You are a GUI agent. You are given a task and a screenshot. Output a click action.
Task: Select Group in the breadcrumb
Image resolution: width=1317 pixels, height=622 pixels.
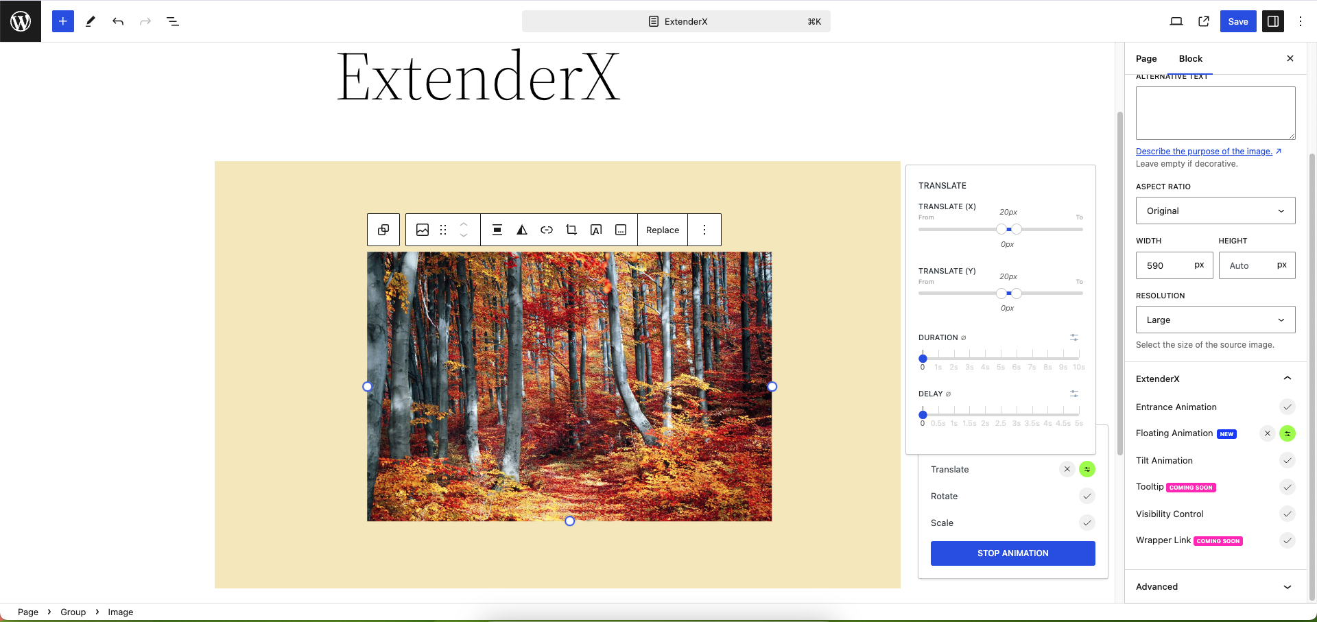(73, 612)
